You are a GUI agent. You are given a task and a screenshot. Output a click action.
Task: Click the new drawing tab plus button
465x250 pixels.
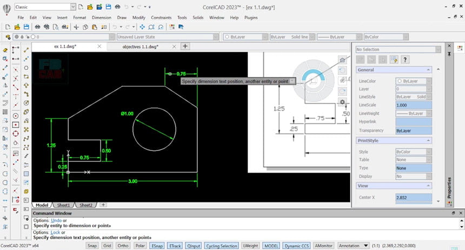coord(185,46)
